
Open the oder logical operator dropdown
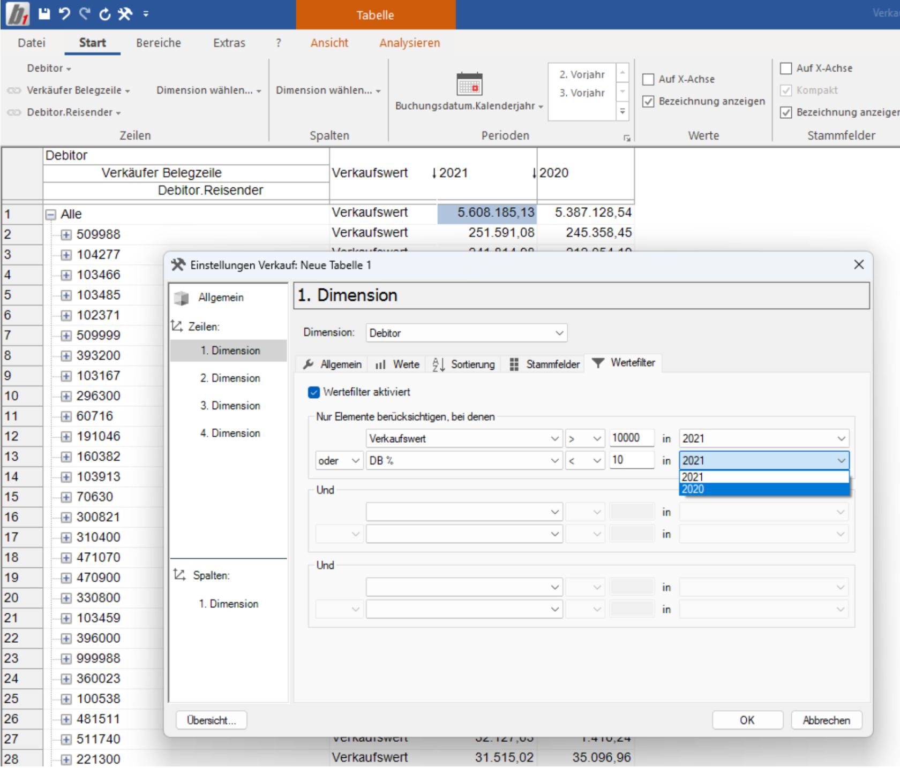click(339, 461)
